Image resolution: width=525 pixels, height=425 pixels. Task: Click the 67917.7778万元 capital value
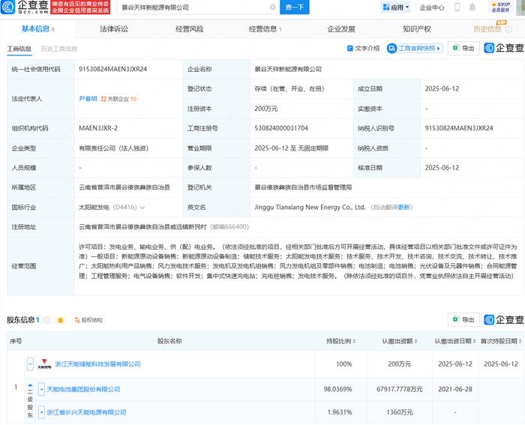click(x=400, y=389)
